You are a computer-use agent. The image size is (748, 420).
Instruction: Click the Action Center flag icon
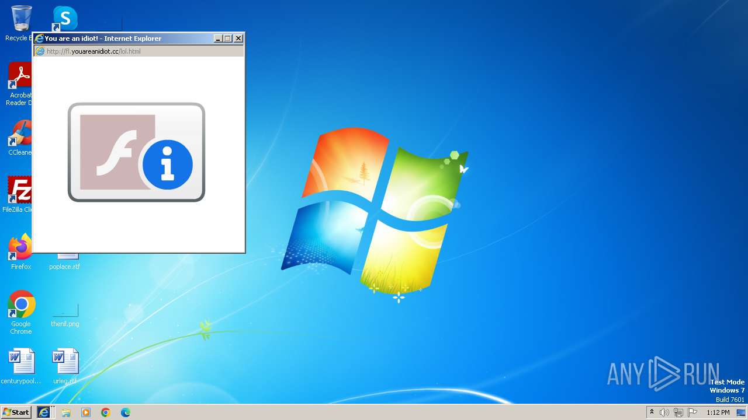pos(692,412)
